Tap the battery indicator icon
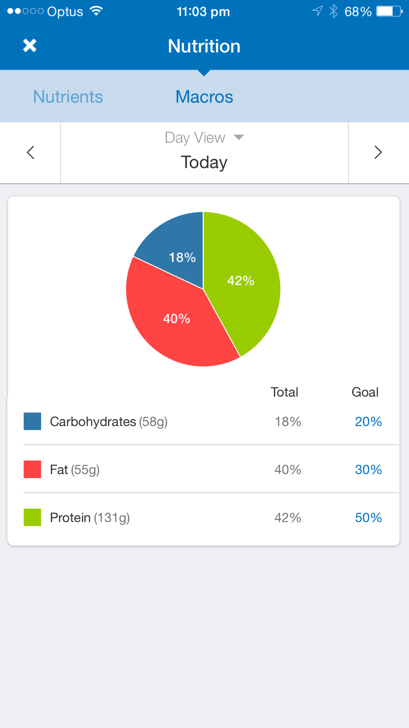This screenshot has width=409, height=728. [389, 11]
